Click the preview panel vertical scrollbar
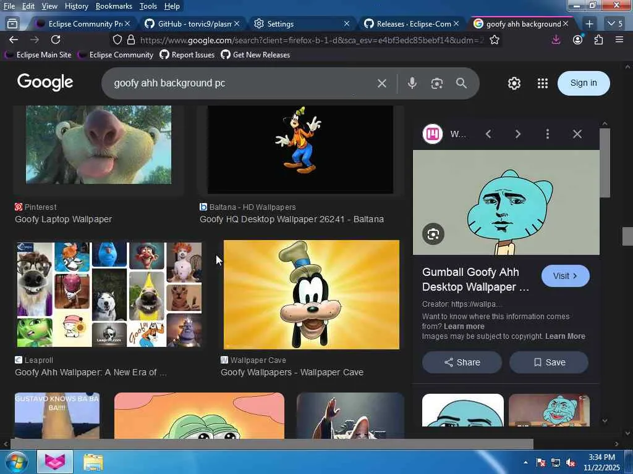 click(x=605, y=163)
